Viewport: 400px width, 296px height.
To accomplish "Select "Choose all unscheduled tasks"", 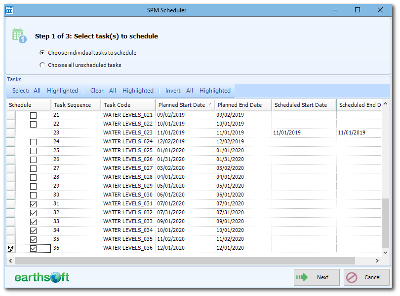I will click(x=43, y=65).
